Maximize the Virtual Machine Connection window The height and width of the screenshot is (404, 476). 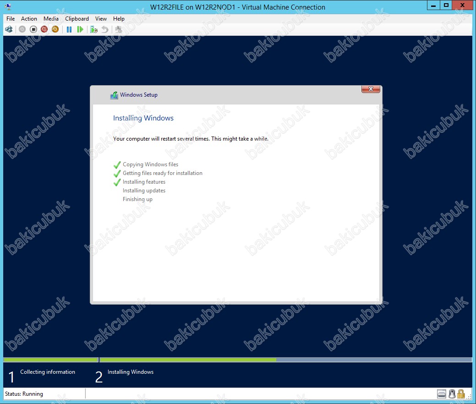446,5
